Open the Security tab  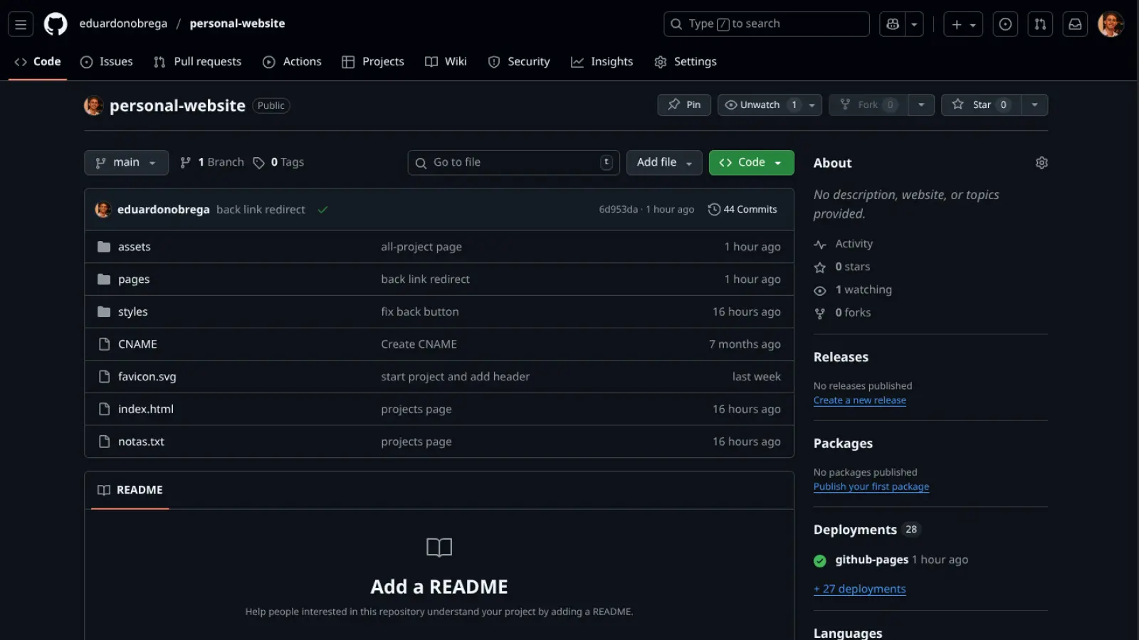(519, 62)
